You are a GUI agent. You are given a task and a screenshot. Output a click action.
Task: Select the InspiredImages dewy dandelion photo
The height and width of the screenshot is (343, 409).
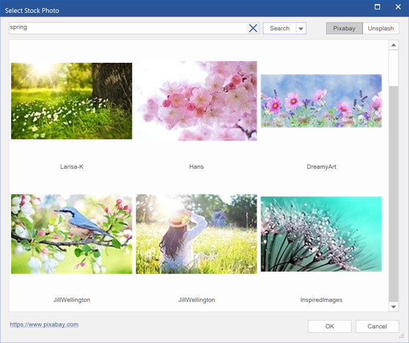coord(321,234)
